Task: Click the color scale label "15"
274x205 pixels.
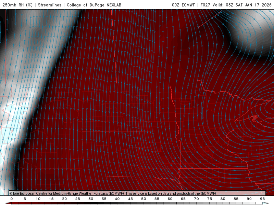Action: pyautogui.click(x=51, y=199)
